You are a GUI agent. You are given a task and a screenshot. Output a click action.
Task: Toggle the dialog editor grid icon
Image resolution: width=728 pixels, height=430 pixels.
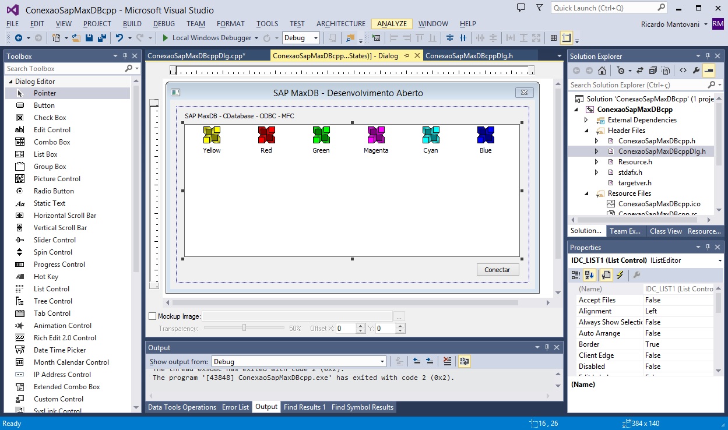pyautogui.click(x=554, y=38)
